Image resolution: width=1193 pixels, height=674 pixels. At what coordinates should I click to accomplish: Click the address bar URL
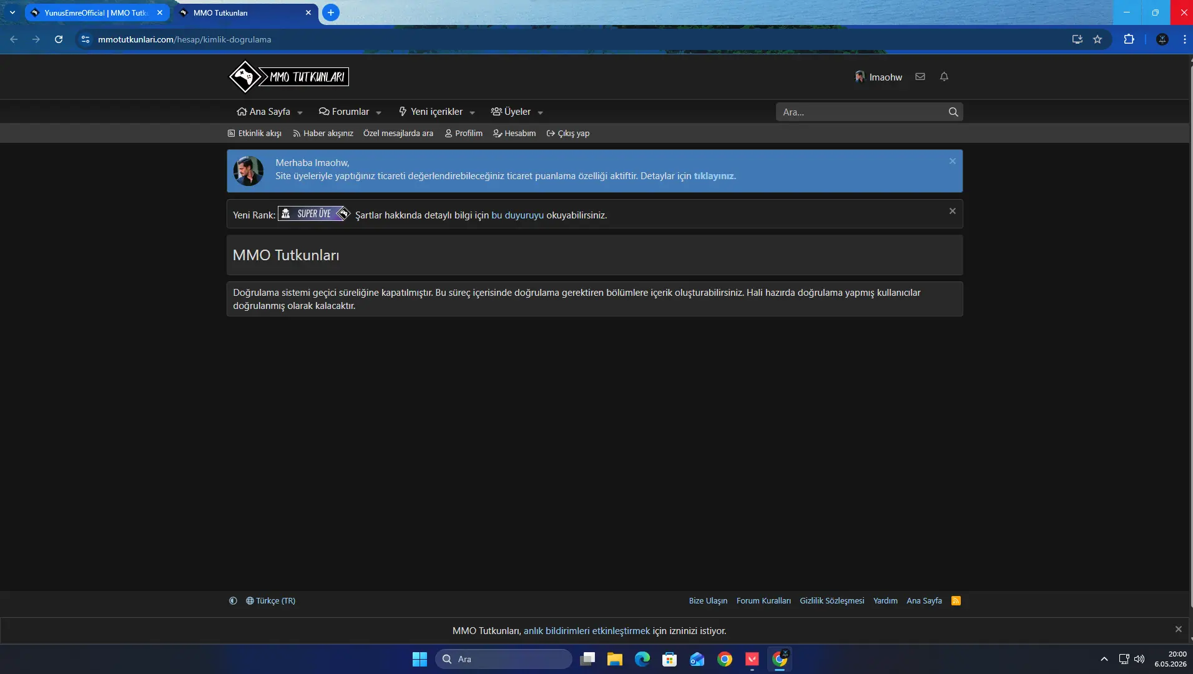pos(185,39)
